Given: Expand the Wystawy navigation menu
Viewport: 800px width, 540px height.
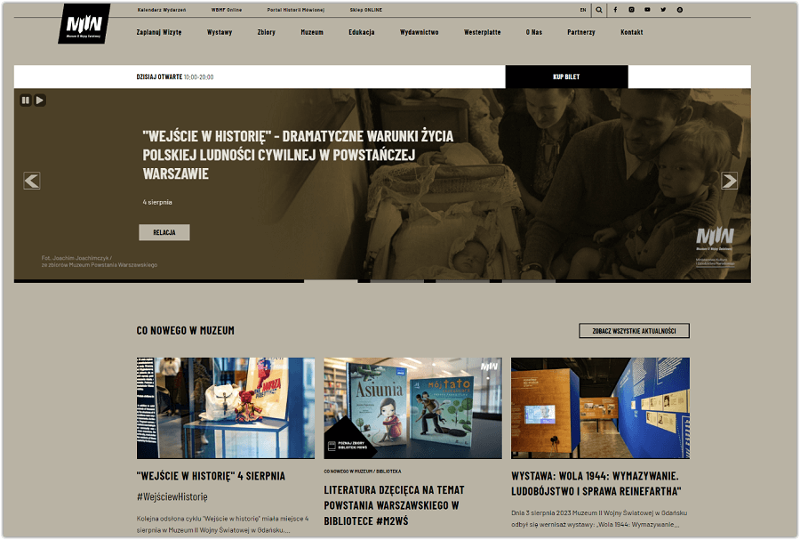Looking at the screenshot, I should pyautogui.click(x=220, y=32).
